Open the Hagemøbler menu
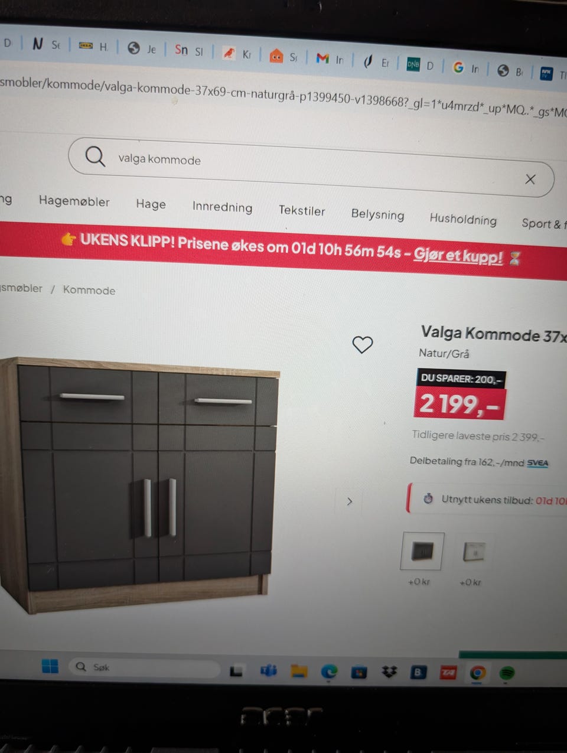The width and height of the screenshot is (567, 753). pos(74,201)
